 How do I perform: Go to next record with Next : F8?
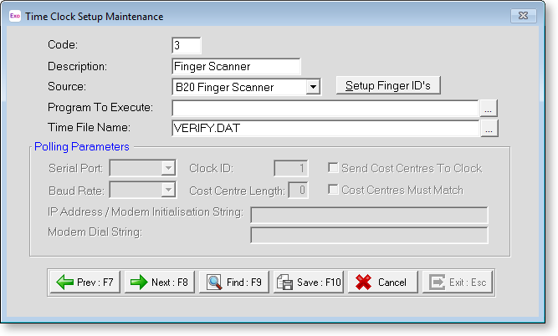(160, 283)
